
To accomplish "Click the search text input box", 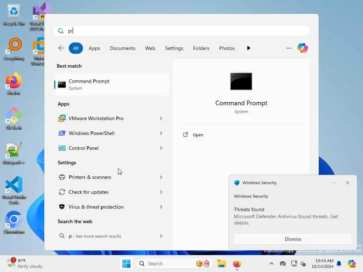I will (181, 31).
